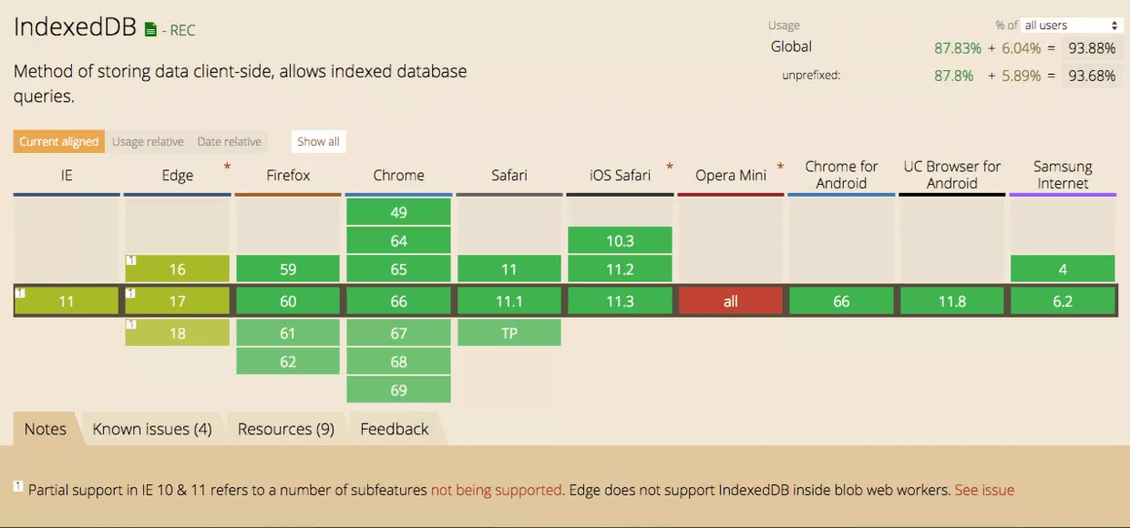Switch to the Resources (9) tab
The height and width of the screenshot is (528, 1130).
286,429
